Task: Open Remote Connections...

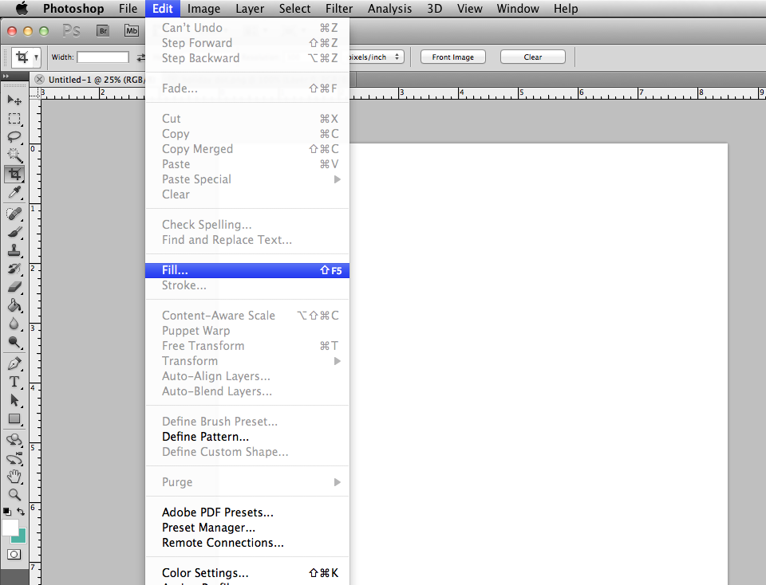Action: click(247, 543)
